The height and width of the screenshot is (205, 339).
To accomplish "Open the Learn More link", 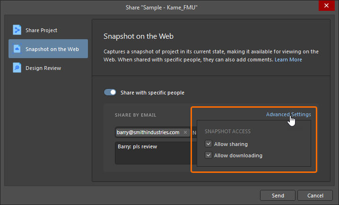I will (x=288, y=60).
